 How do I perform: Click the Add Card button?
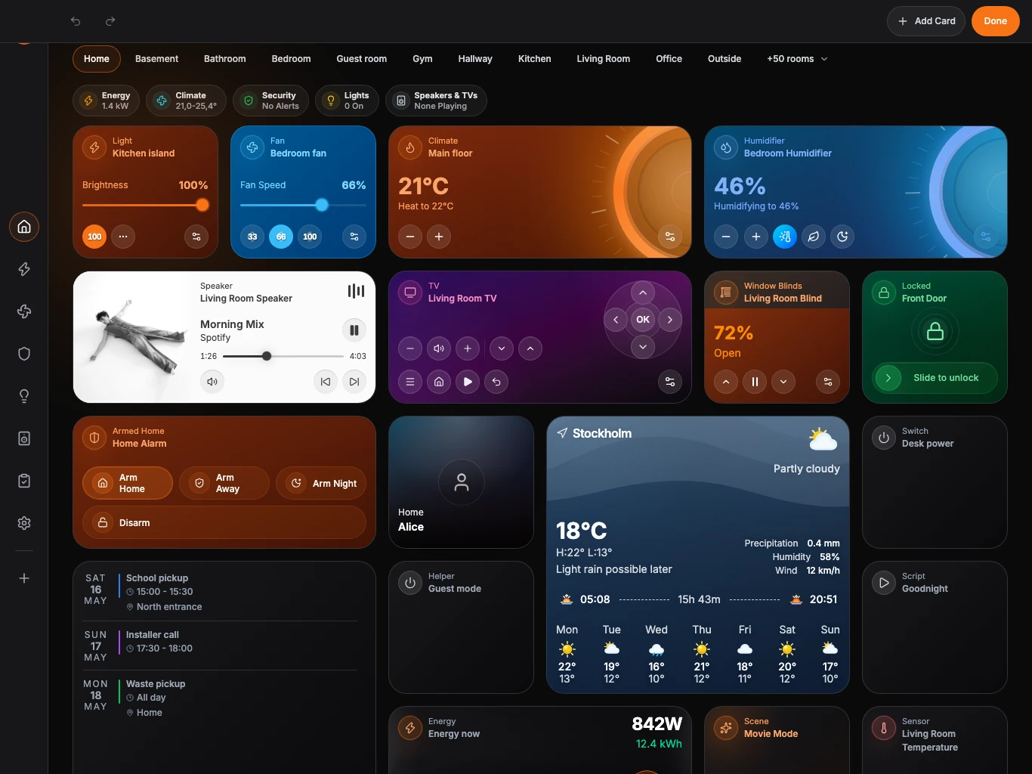926,21
